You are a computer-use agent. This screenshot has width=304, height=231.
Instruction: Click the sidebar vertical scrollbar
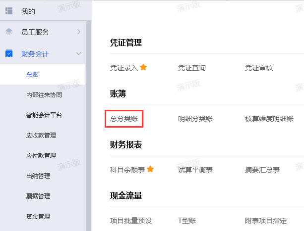[89, 124]
